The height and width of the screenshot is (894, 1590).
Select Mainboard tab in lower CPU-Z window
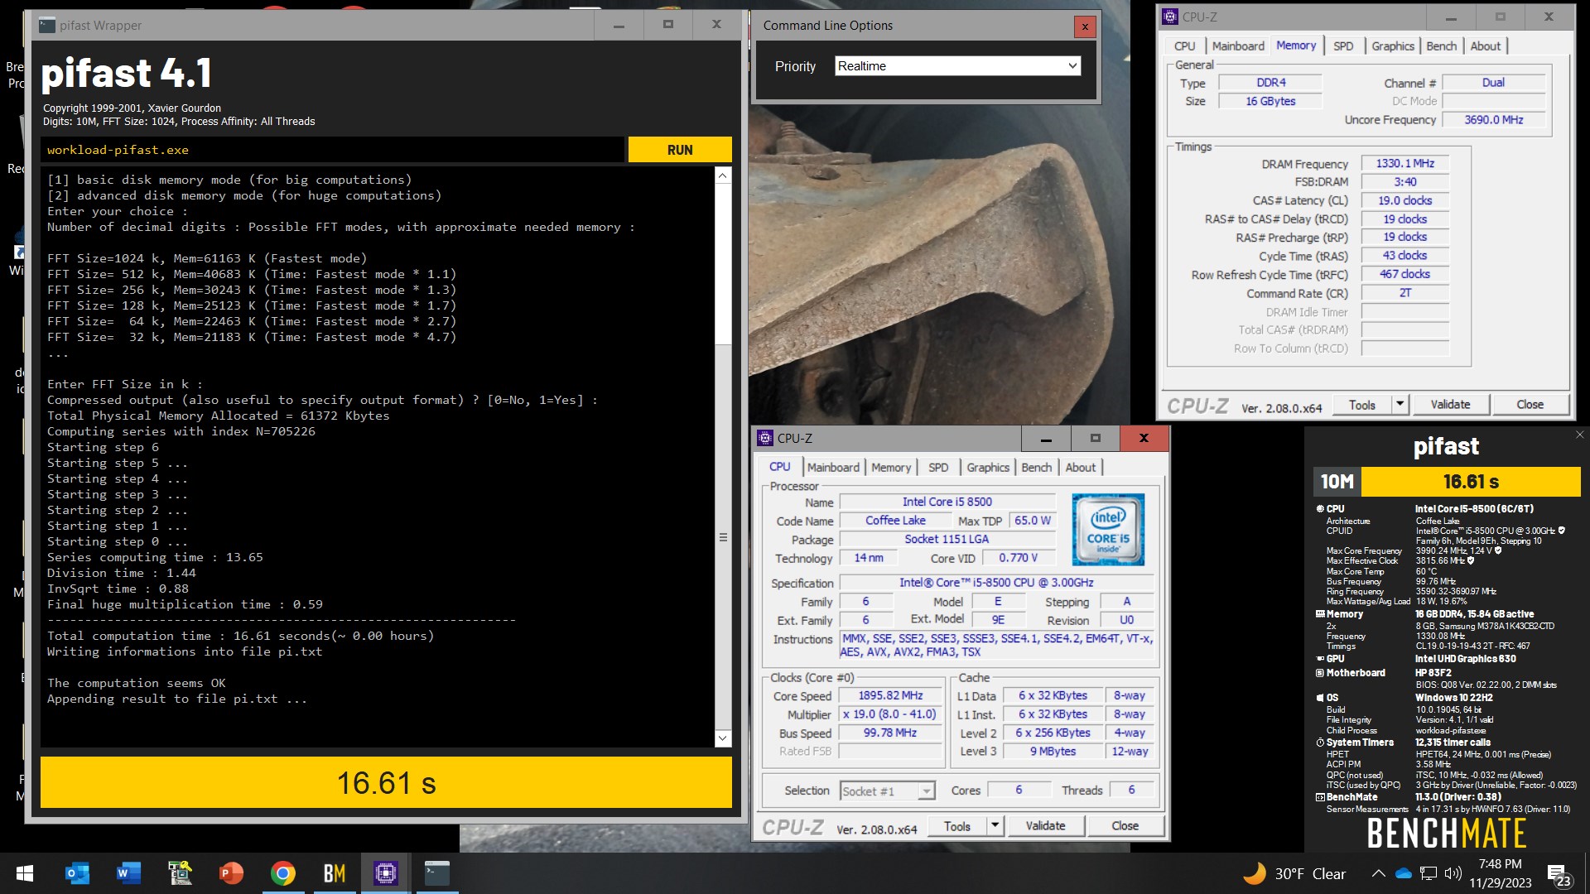(833, 468)
